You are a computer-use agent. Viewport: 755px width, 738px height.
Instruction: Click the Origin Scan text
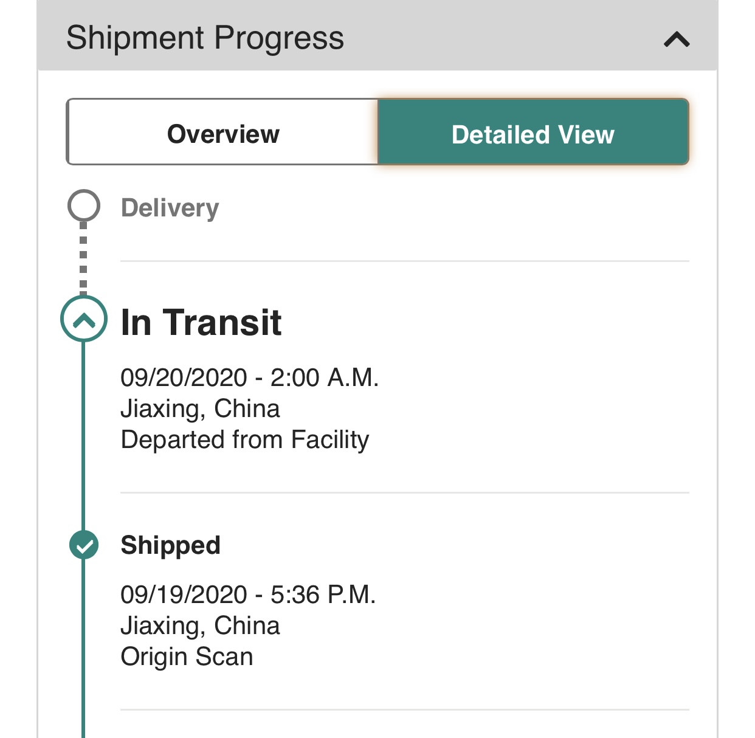pos(187,657)
